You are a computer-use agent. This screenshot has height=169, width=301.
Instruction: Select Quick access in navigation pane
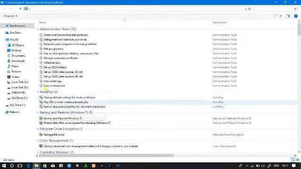point(17,26)
